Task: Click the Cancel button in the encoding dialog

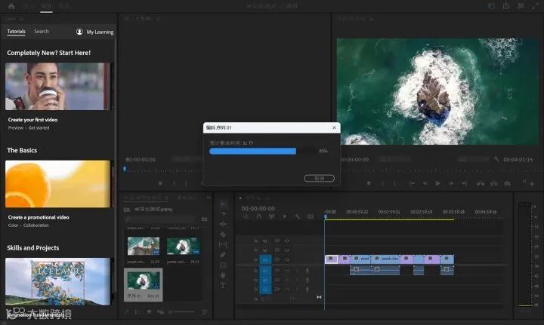Action: [x=319, y=178]
